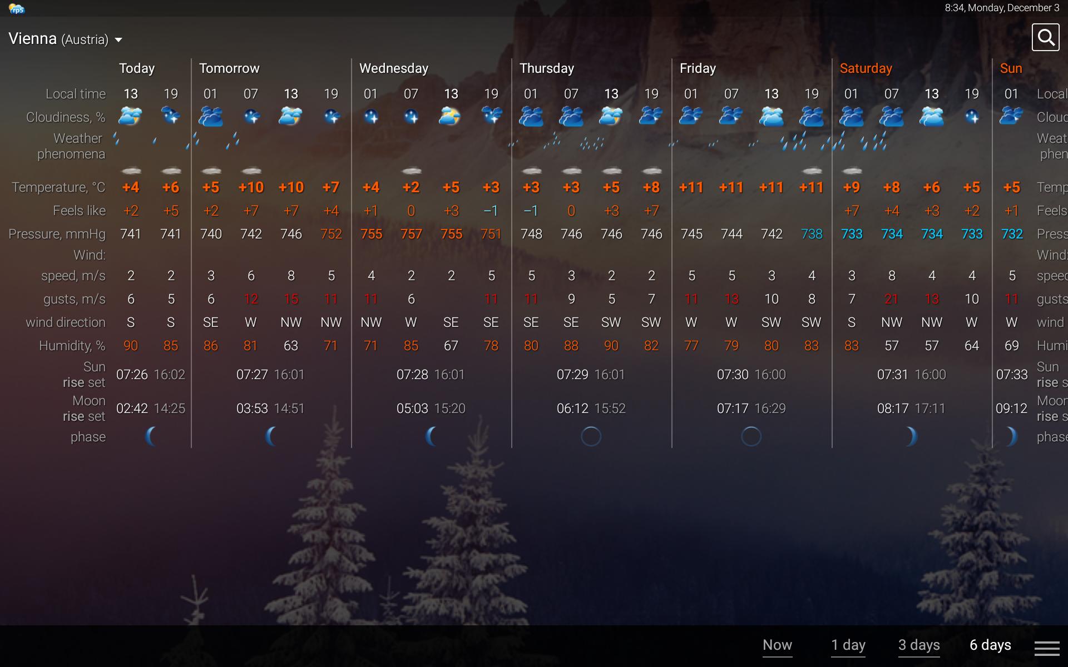The width and height of the screenshot is (1068, 667).
Task: Switch to '3 days' forecast view
Action: 919,644
